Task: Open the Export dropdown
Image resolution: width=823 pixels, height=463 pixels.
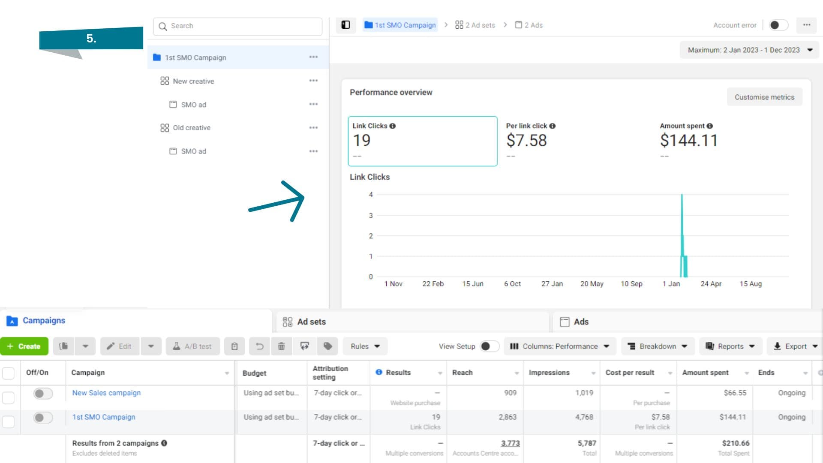Action: click(795, 346)
